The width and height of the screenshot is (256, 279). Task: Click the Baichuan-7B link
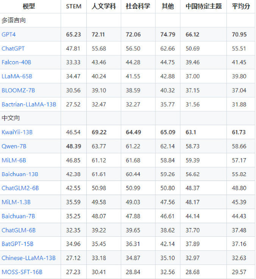pyautogui.click(x=18, y=216)
